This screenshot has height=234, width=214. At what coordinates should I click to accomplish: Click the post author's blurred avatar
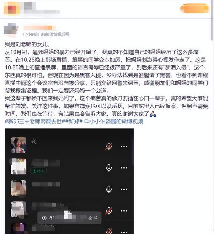pyautogui.click(x=10, y=30)
